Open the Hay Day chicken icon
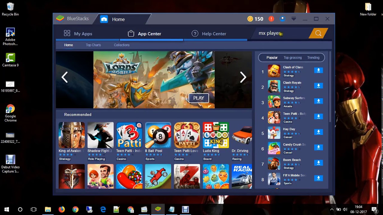This screenshot has height=215, width=383. (274, 133)
